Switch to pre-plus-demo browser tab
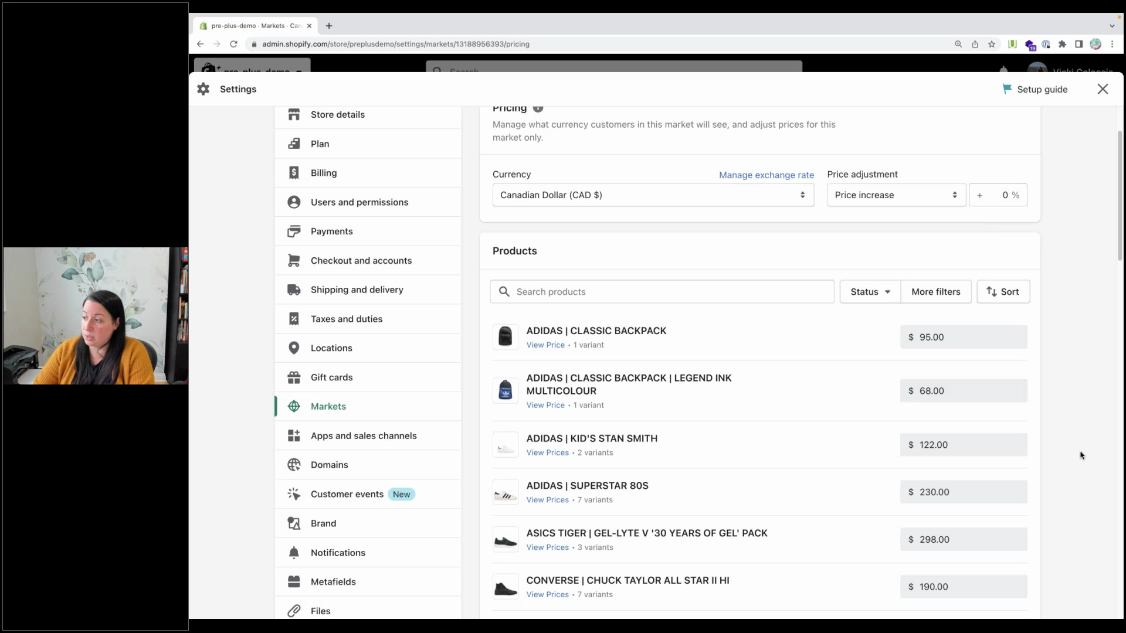 (x=255, y=26)
